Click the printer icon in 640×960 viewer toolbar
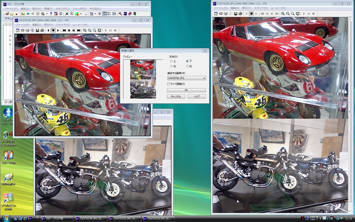 [240, 14]
